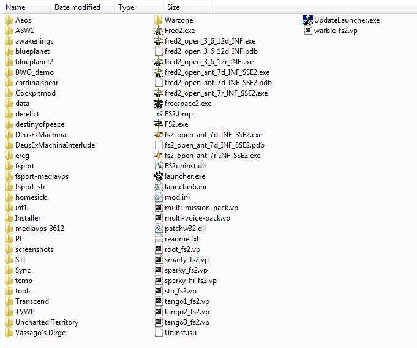Select the blueplanet folder name
The height and width of the screenshot is (348, 417).
click(x=32, y=51)
